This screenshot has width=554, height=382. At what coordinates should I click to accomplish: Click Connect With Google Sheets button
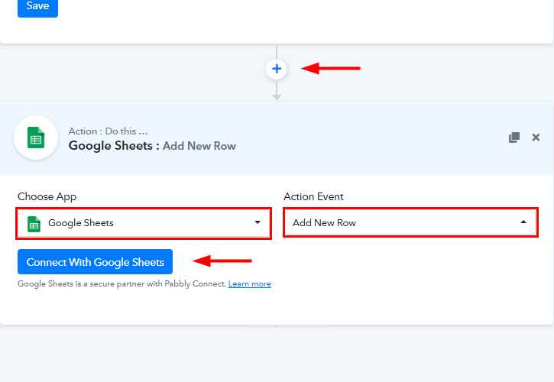95,262
